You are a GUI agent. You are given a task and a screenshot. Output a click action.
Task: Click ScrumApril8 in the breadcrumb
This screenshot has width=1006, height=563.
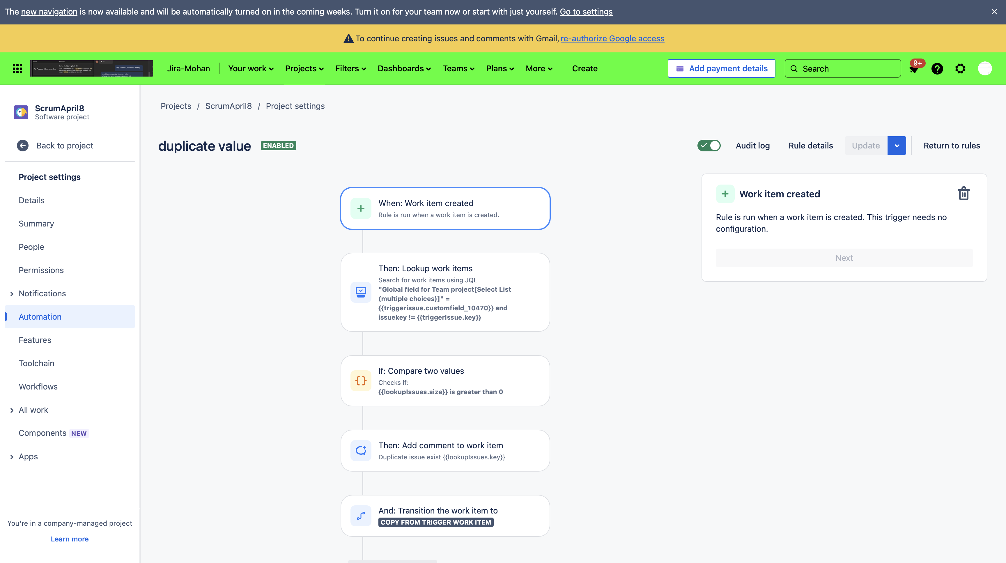[229, 106]
